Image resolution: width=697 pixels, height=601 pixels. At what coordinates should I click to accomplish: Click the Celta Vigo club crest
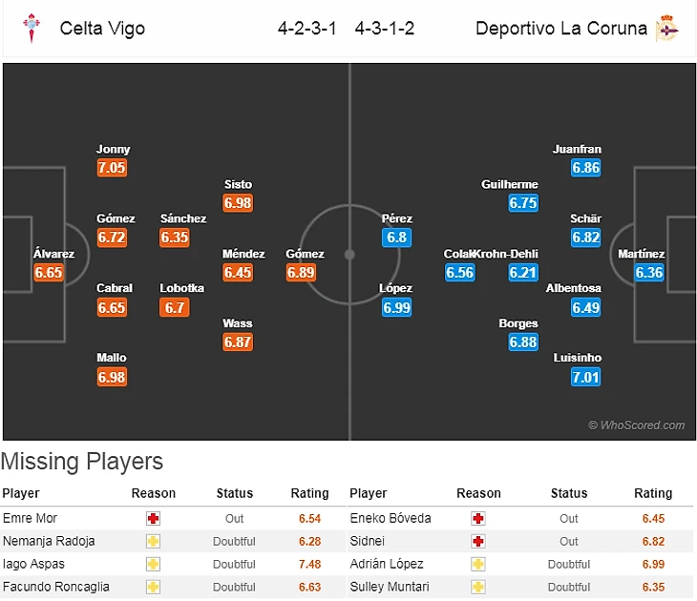32,28
